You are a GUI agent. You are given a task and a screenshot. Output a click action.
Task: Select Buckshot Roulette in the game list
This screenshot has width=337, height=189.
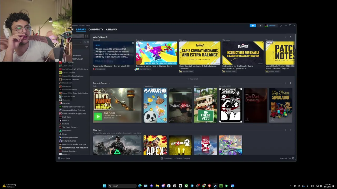[x=73, y=90]
